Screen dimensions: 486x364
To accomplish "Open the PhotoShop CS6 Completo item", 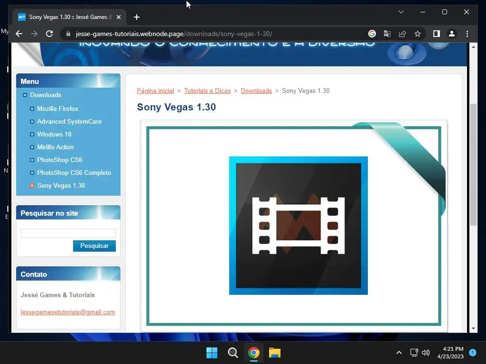I will point(74,173).
